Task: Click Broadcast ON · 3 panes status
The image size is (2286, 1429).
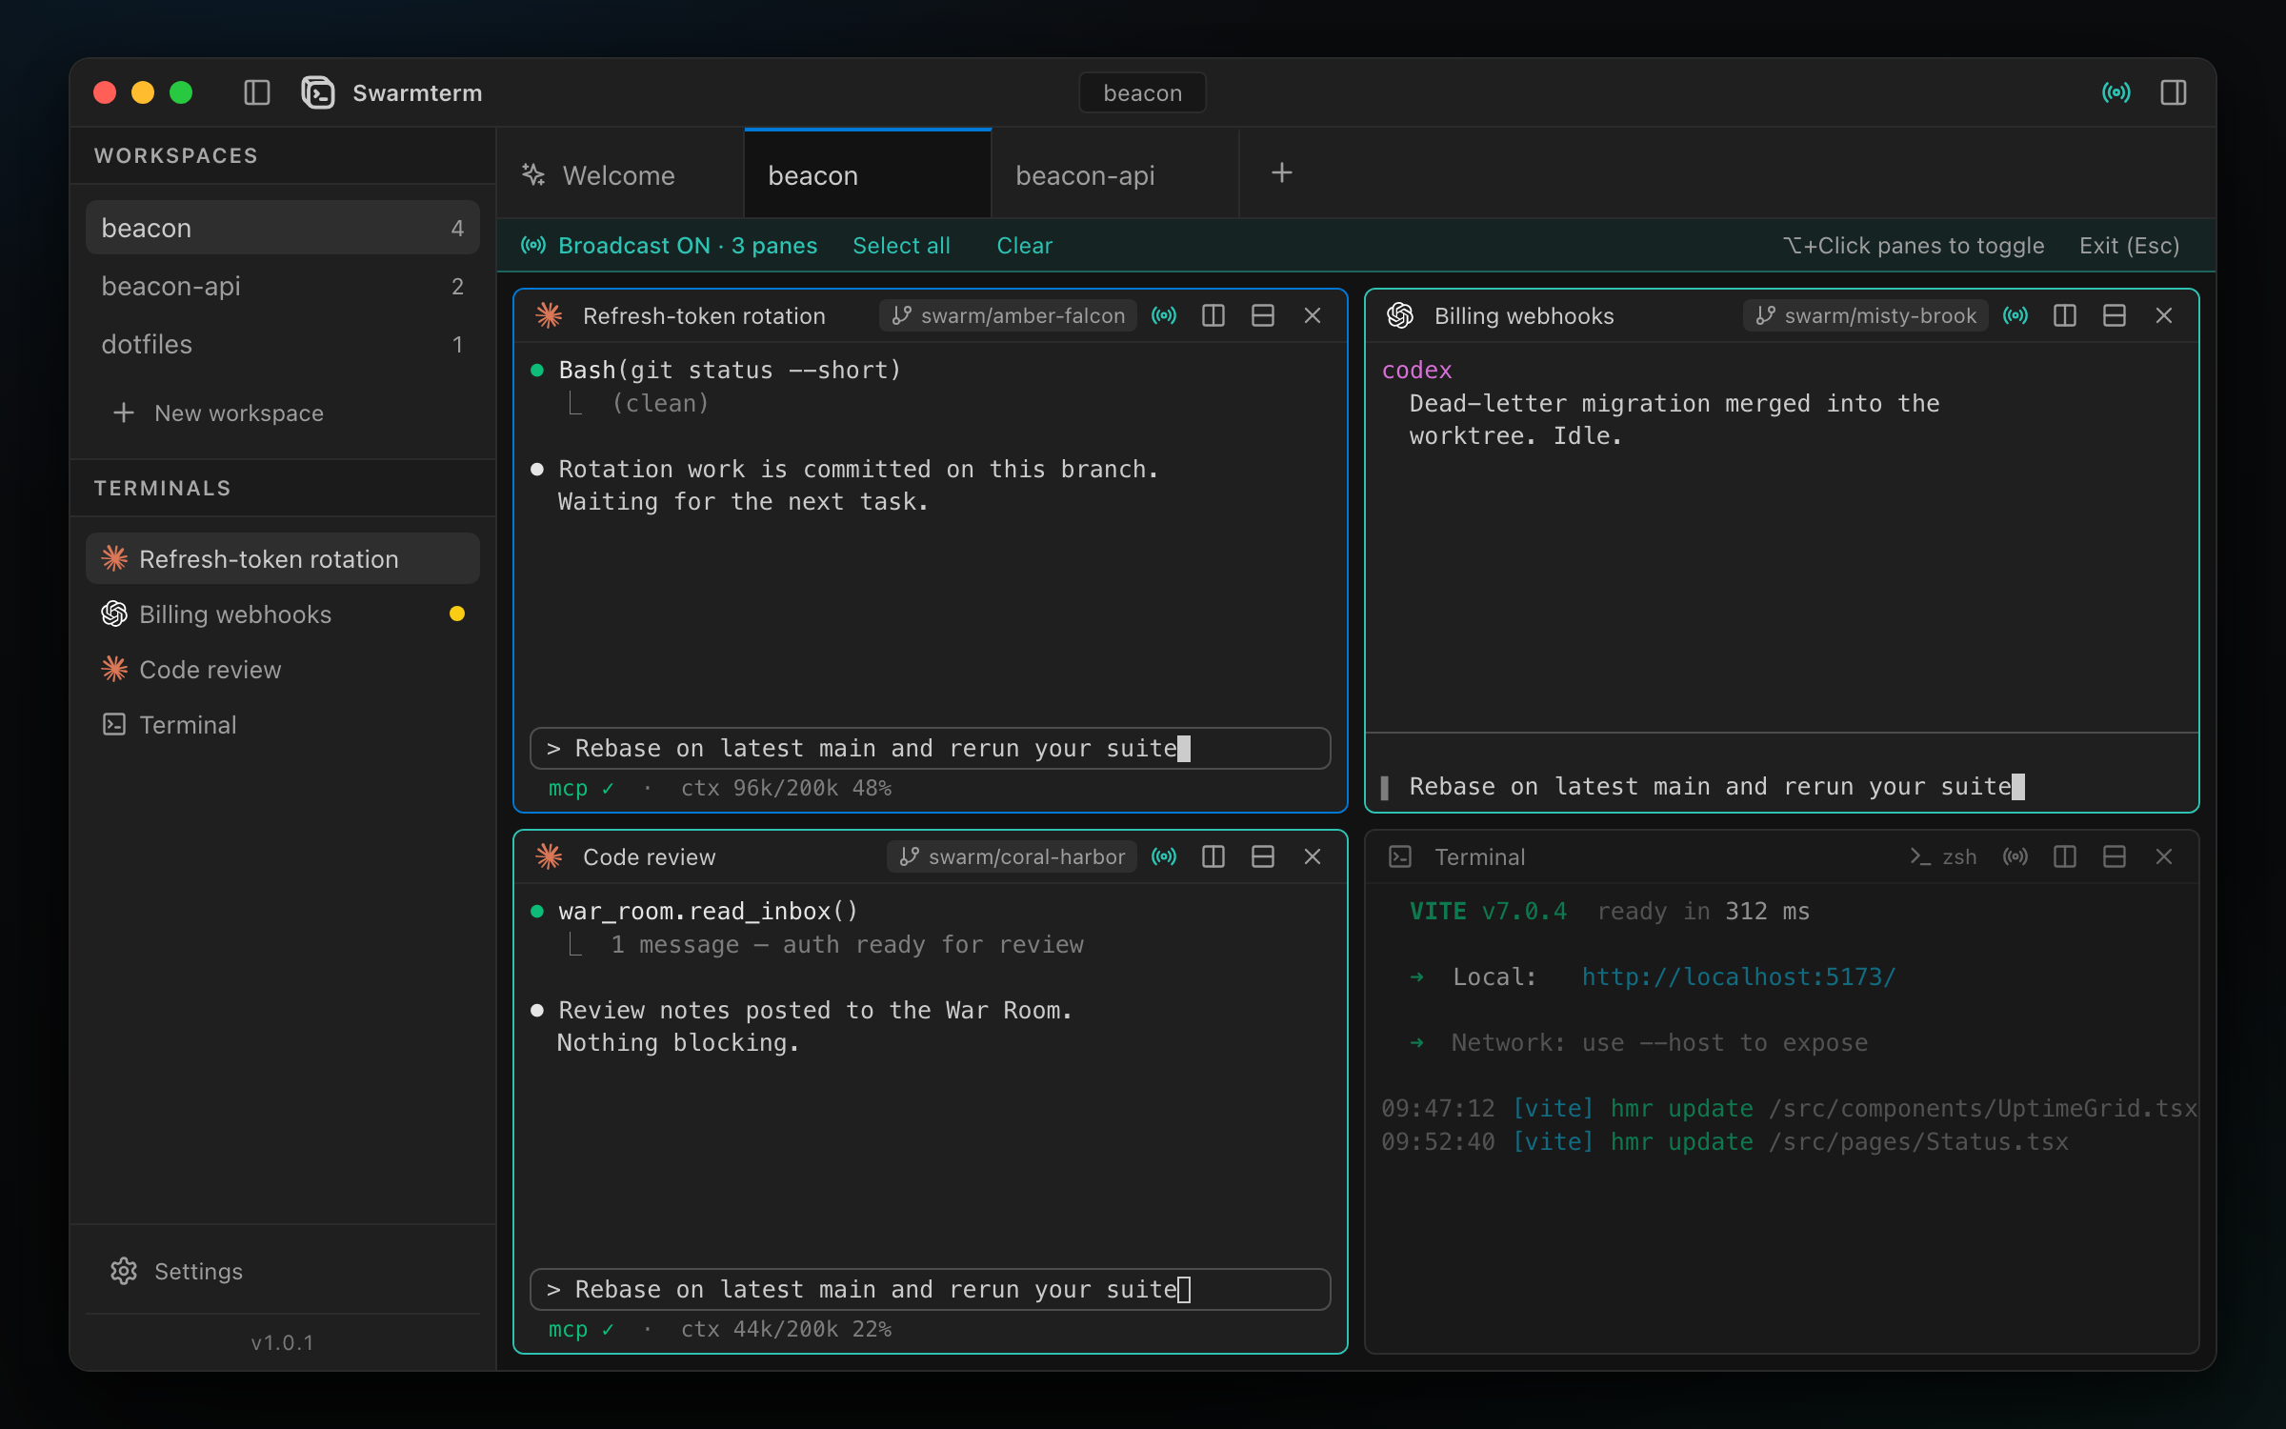Action: pos(669,246)
